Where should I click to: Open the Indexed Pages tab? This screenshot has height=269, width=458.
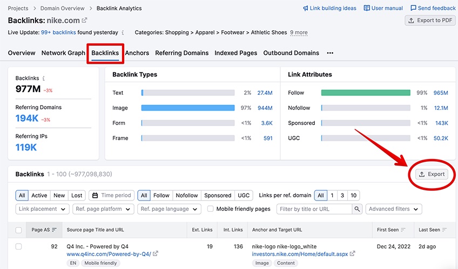click(x=235, y=53)
